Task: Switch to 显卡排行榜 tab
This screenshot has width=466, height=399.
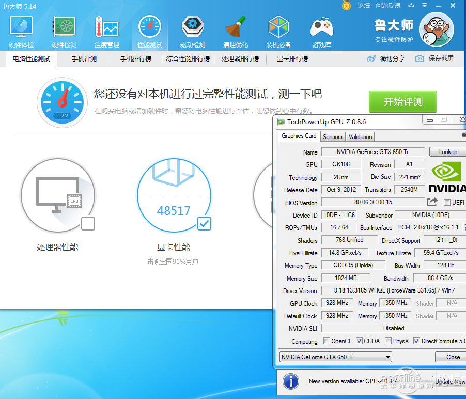Action: click(292, 59)
